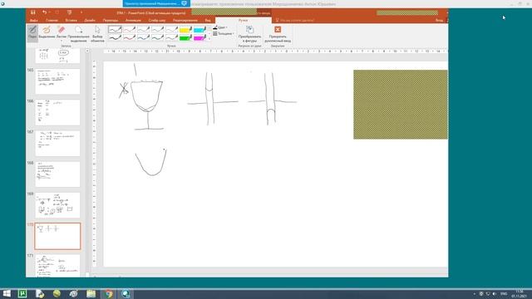Pick the yellow highlighter preset
This screenshot has width=532, height=299.
[185, 30]
